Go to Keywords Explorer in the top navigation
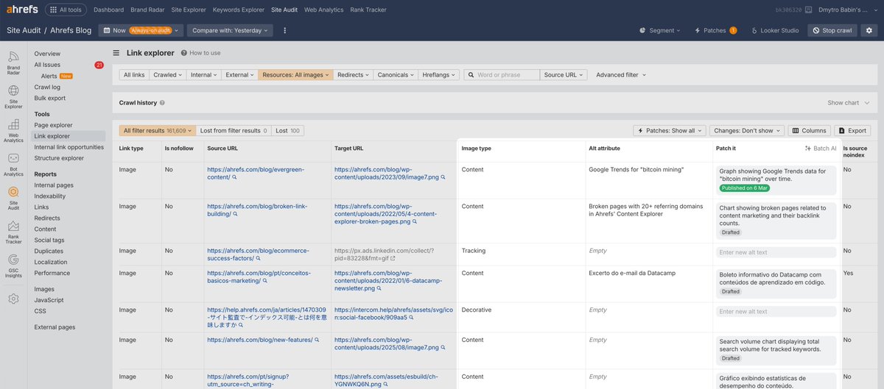Screen dimensions: 884x389 [x=238, y=10]
